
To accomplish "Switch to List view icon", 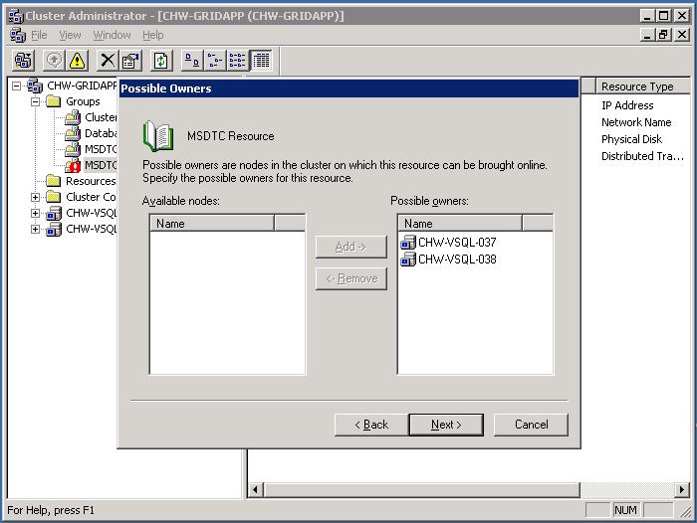I will point(237,60).
